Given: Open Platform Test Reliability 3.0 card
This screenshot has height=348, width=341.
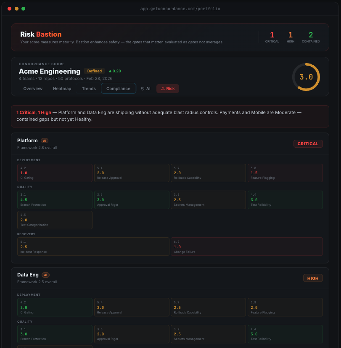Looking at the screenshot, I should [x=285, y=200].
